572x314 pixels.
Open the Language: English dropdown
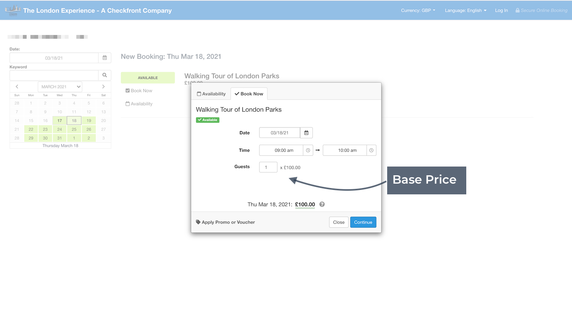point(465,10)
